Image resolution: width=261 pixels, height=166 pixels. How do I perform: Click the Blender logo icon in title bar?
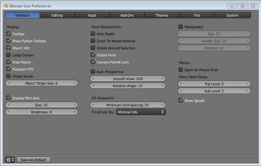pyautogui.click(x=6, y=6)
